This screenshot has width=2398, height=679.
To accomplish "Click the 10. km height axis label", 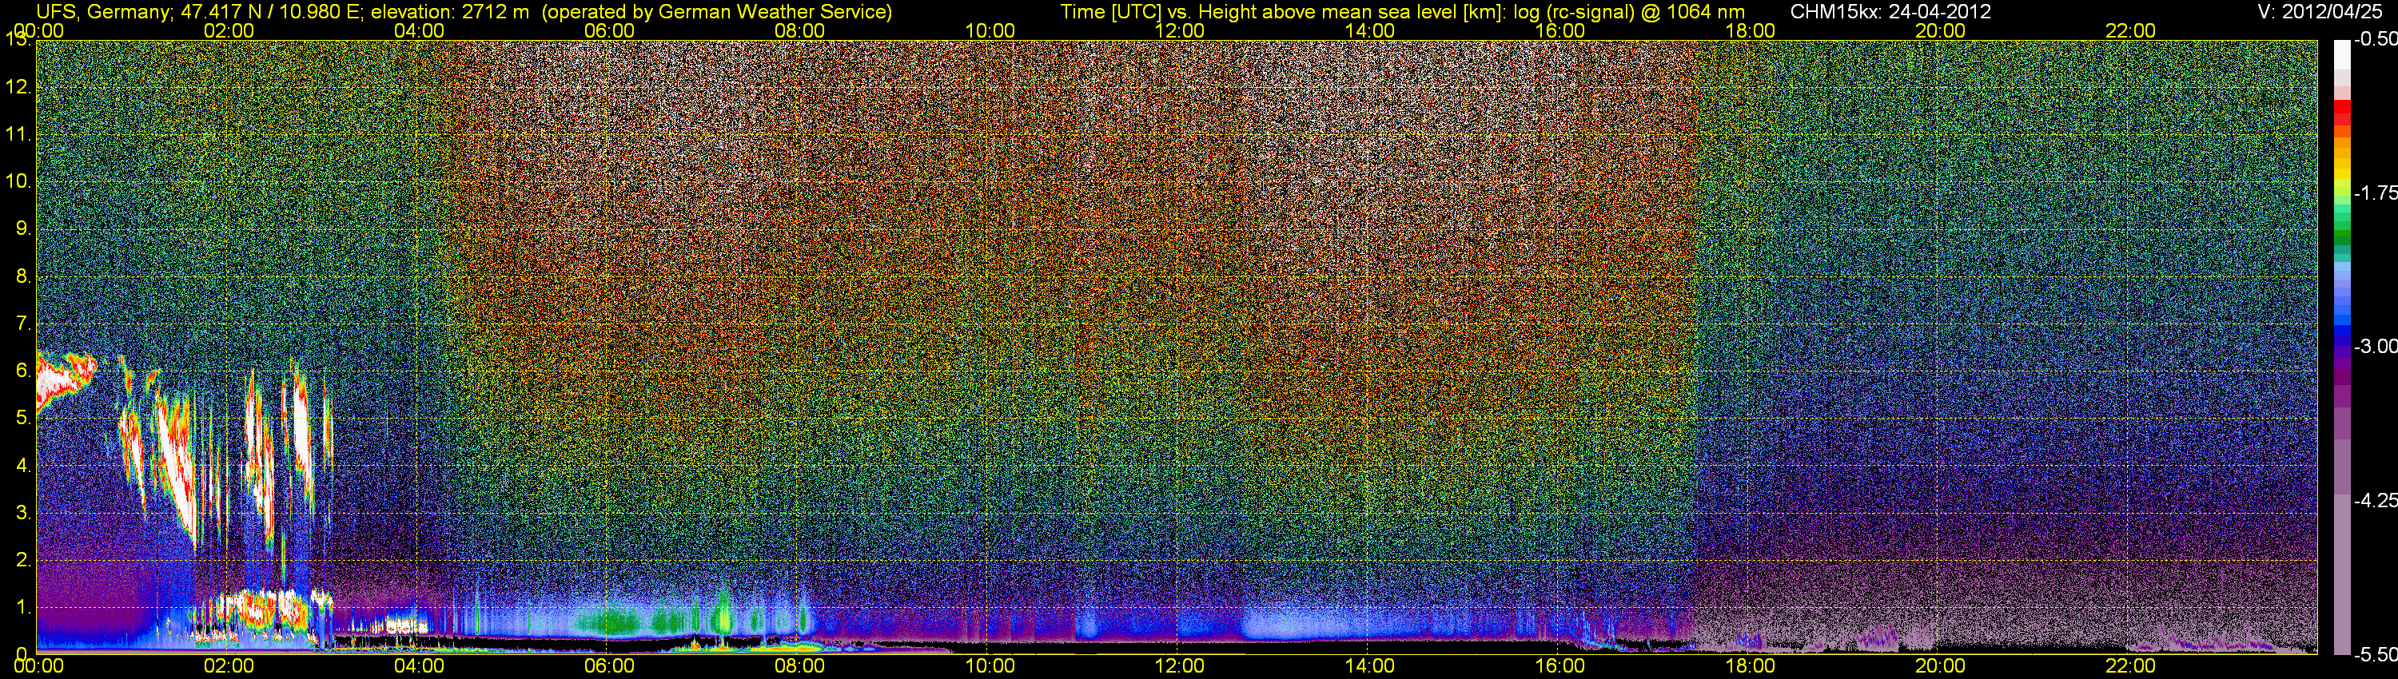I will pyautogui.click(x=18, y=181).
